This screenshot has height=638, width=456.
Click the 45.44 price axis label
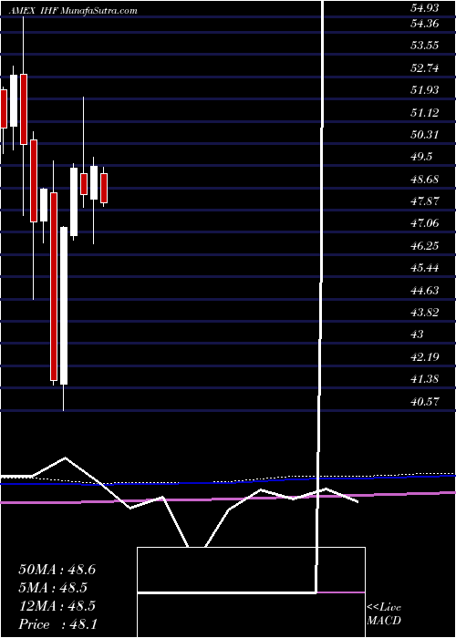click(x=425, y=267)
